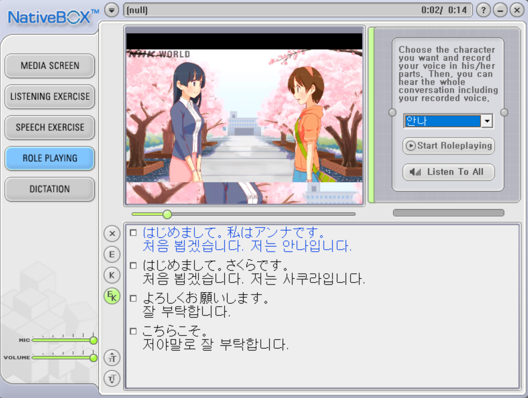The height and width of the screenshot is (398, 528).
Task: Check the box for こちらこそ。
Action: click(x=134, y=331)
